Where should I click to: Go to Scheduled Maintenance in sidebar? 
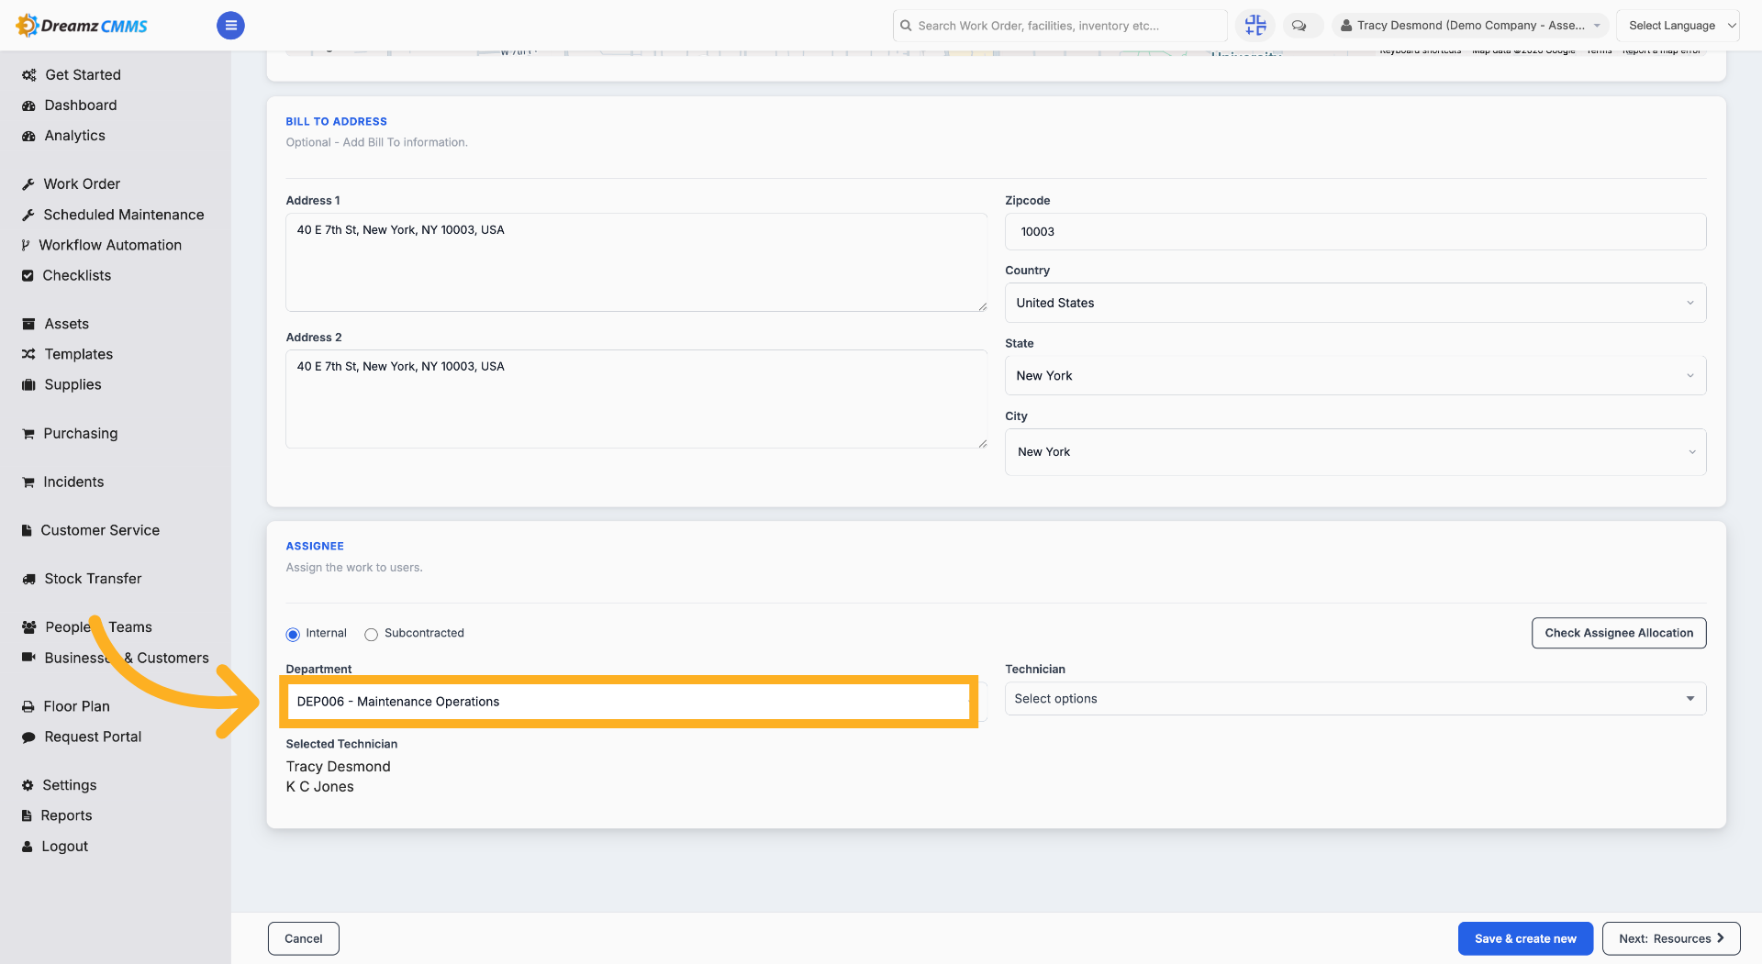click(x=123, y=215)
